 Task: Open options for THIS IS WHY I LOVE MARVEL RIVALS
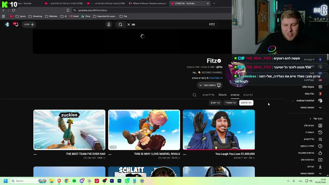[110, 154]
